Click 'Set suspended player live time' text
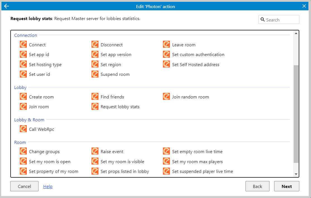The width and height of the screenshot is (311, 198). pos(202,172)
